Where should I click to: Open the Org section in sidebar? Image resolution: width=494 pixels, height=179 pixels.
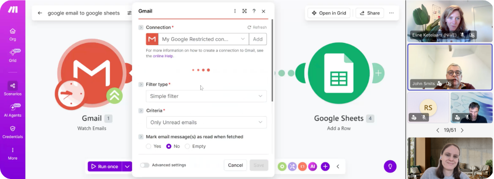pos(13,34)
